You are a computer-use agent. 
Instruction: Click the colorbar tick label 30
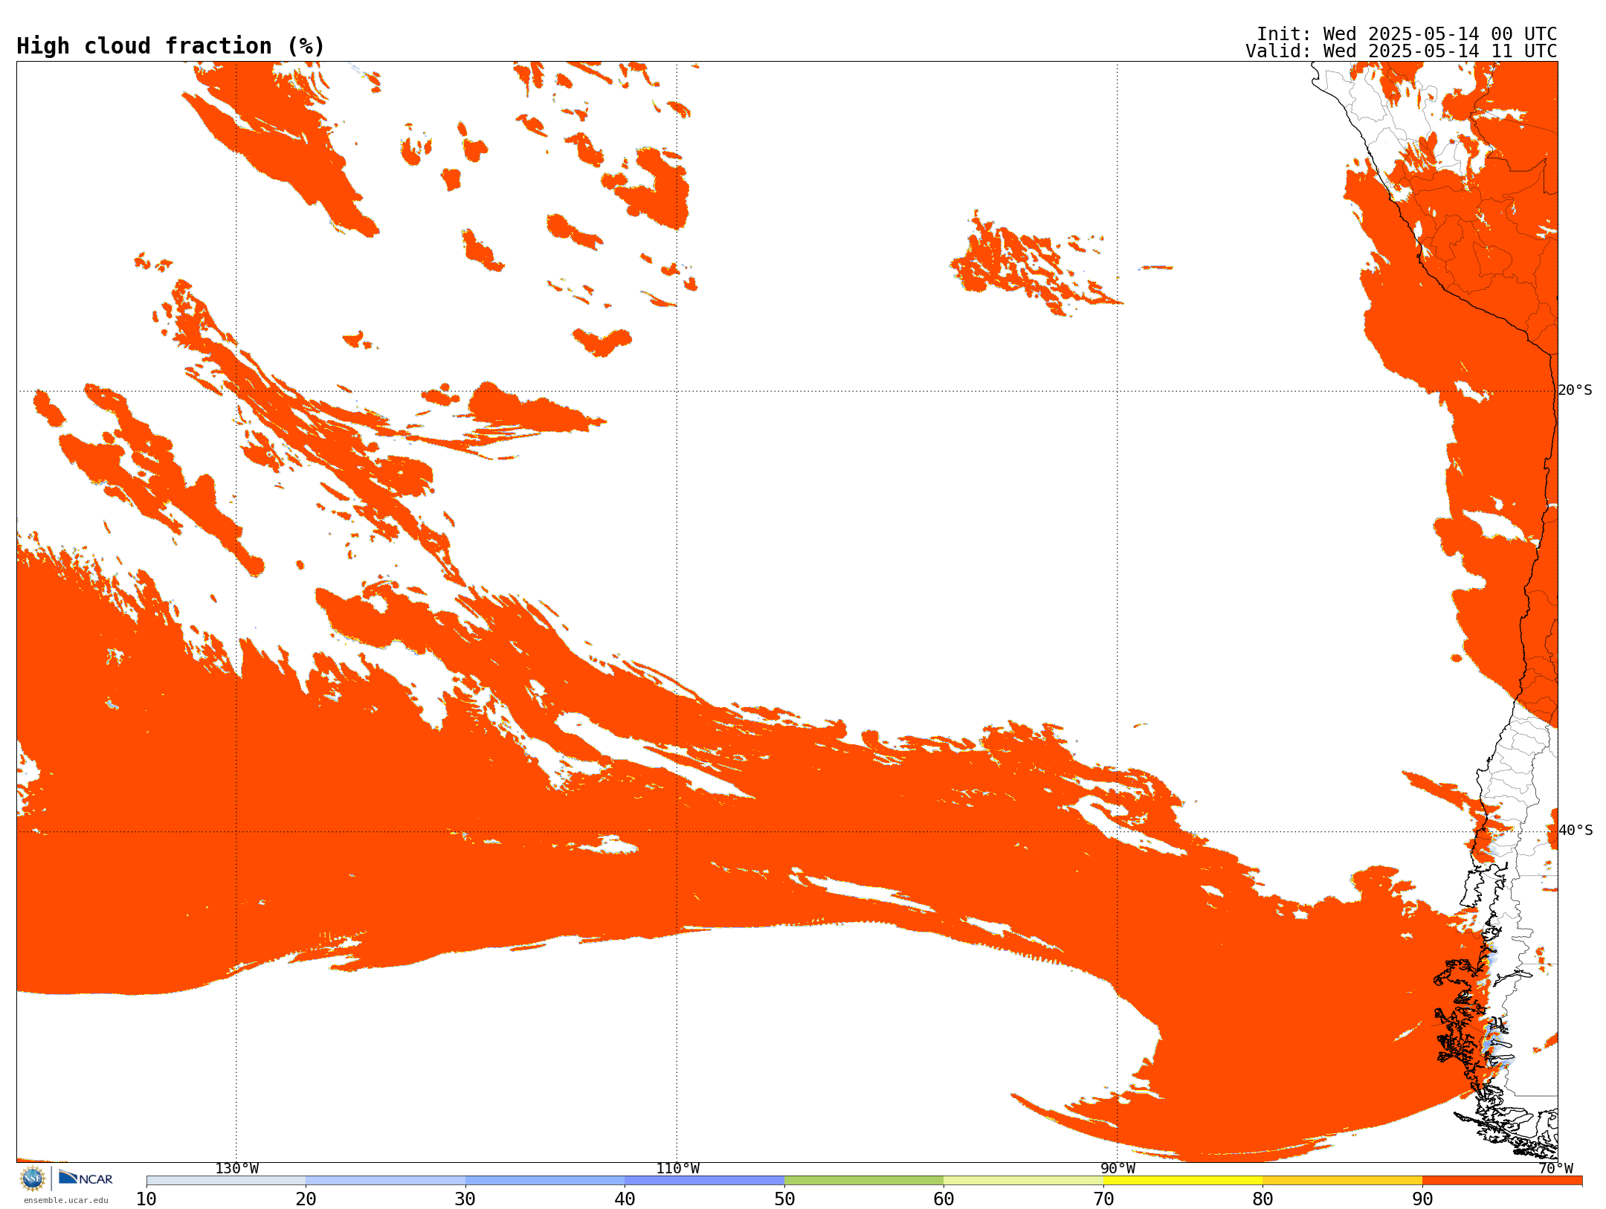(x=465, y=1199)
